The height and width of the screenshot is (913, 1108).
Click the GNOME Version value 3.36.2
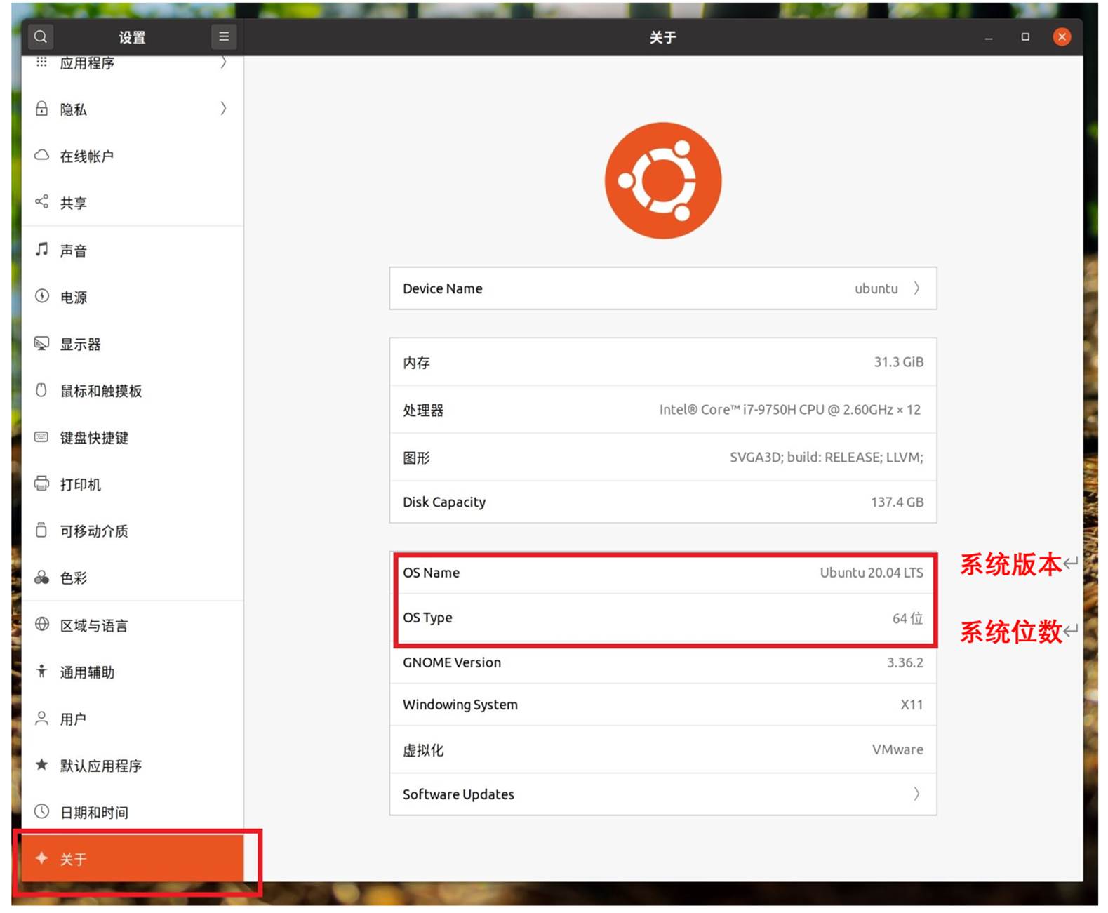[x=905, y=662]
